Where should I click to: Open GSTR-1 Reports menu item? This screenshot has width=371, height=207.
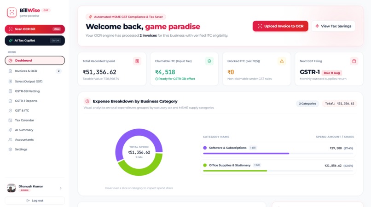pos(35,101)
